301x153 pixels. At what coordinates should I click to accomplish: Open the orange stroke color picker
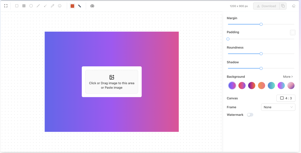(x=72, y=6)
